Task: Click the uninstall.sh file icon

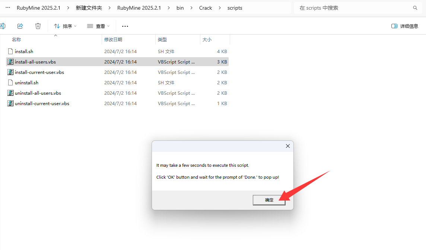Action: [10, 82]
